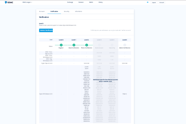Screen dimensions: 186x124
Task: Click the speaker announcement icon
Action: point(148,2)
